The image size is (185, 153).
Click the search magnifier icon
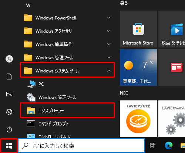pos(25,146)
